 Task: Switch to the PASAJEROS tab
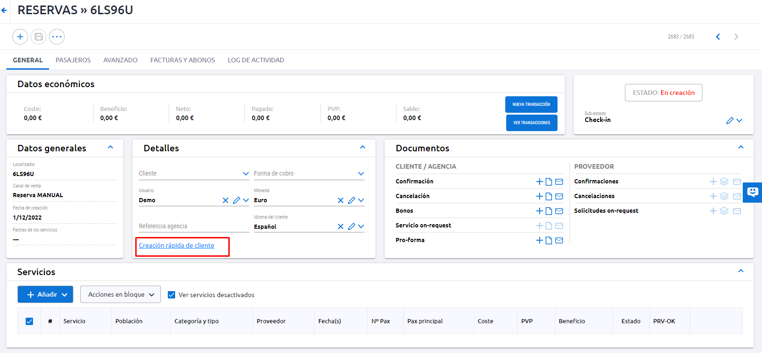click(73, 60)
